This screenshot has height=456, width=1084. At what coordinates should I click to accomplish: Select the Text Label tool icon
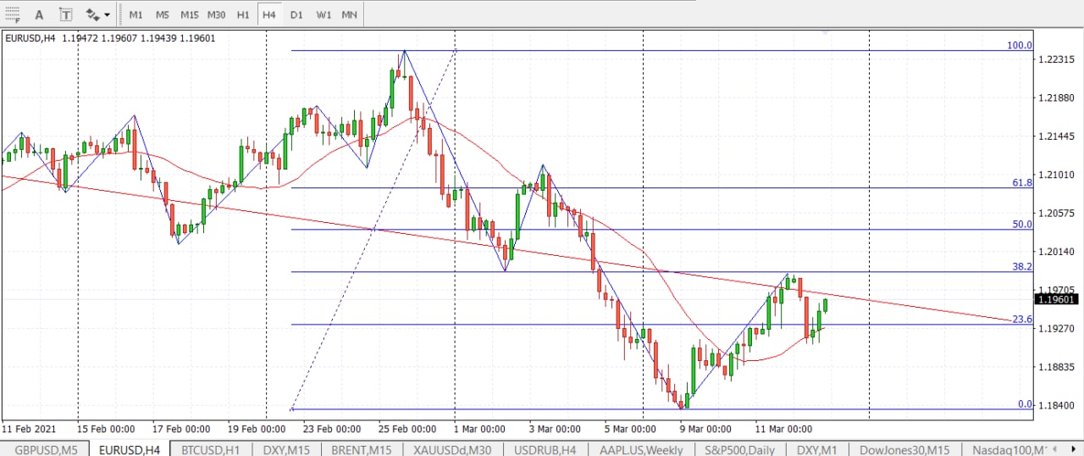coord(65,14)
